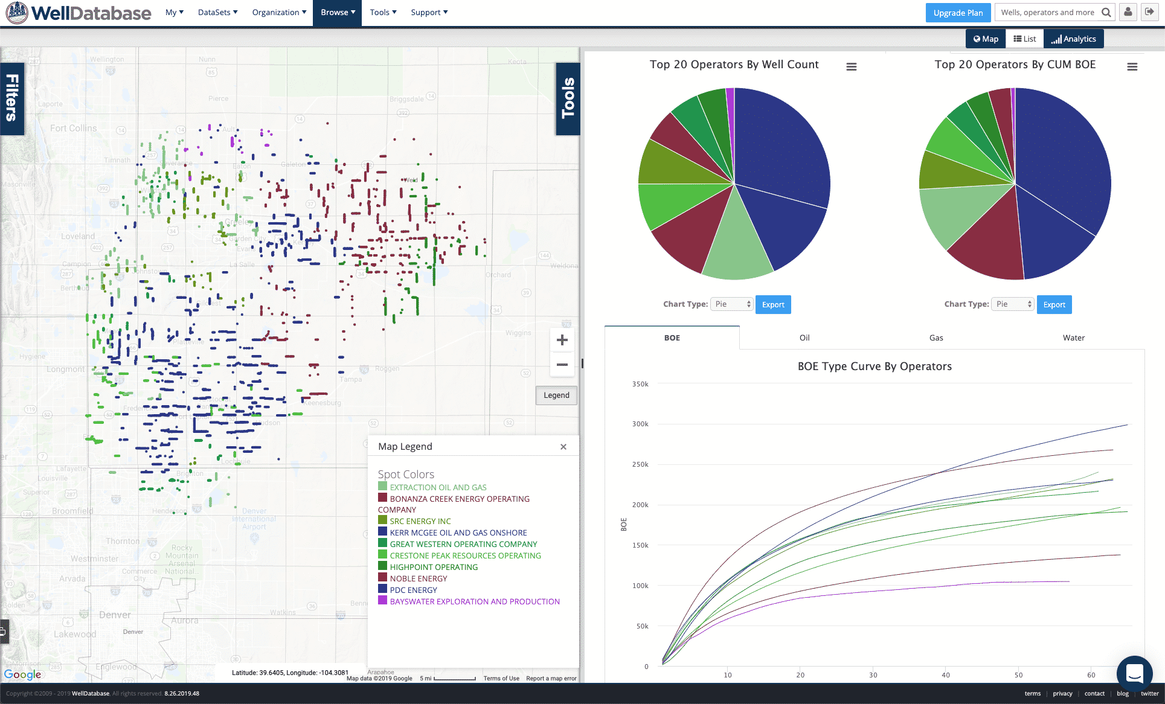Close the Map Legend panel
Image resolution: width=1165 pixels, height=704 pixels.
[563, 447]
